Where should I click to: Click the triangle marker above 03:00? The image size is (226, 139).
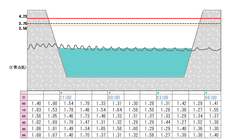(x=158, y=92)
